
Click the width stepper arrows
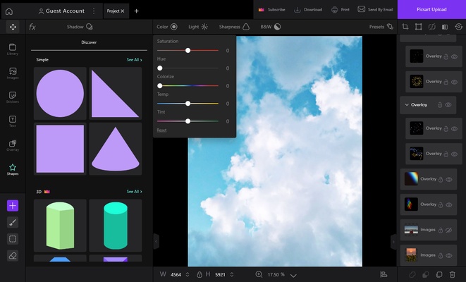coord(188,274)
